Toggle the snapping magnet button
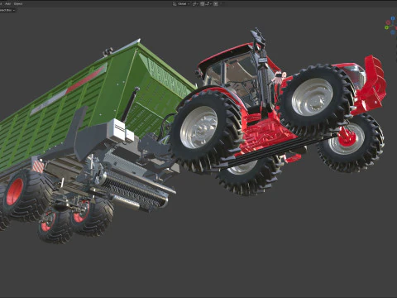This screenshot has width=397, height=298. point(202,4)
